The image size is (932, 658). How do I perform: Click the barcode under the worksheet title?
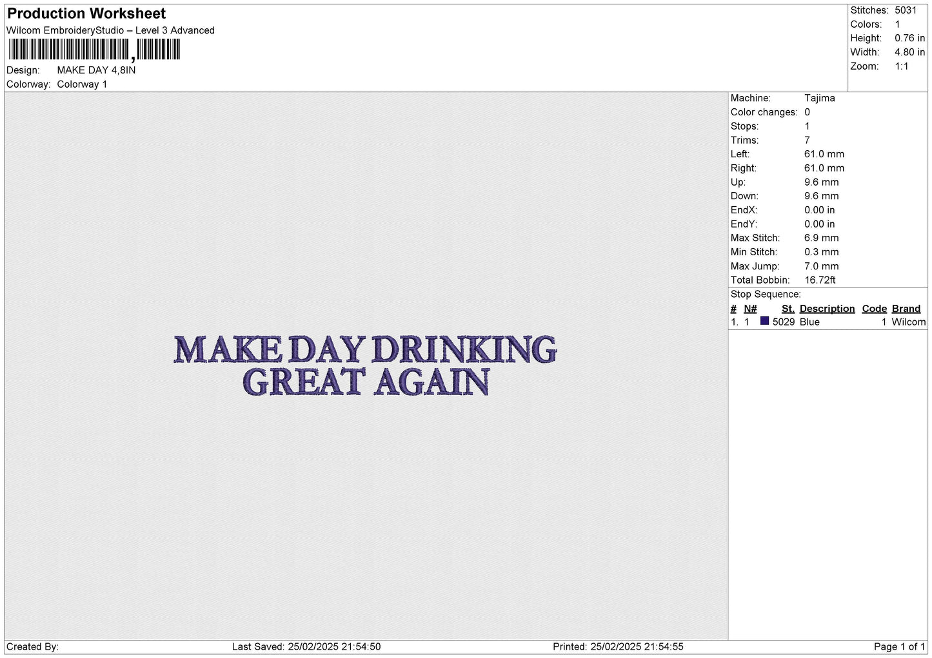[x=94, y=50]
